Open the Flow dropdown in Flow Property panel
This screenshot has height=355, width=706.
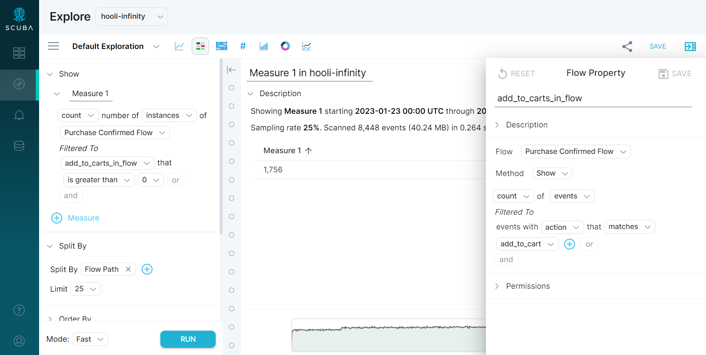576,151
